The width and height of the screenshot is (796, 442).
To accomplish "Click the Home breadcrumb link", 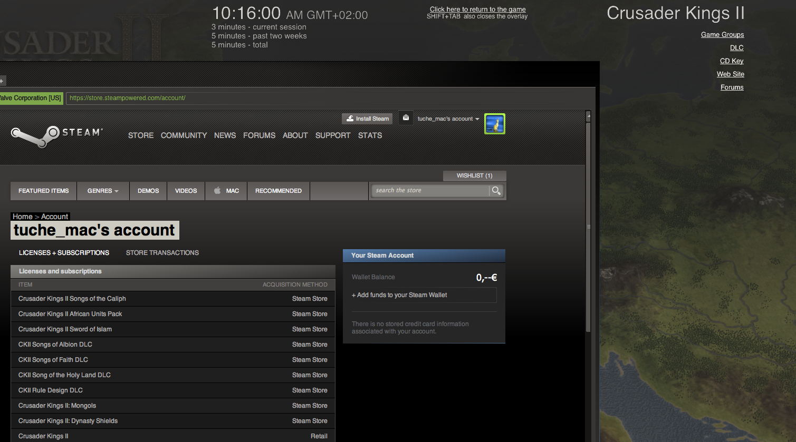I will [23, 217].
